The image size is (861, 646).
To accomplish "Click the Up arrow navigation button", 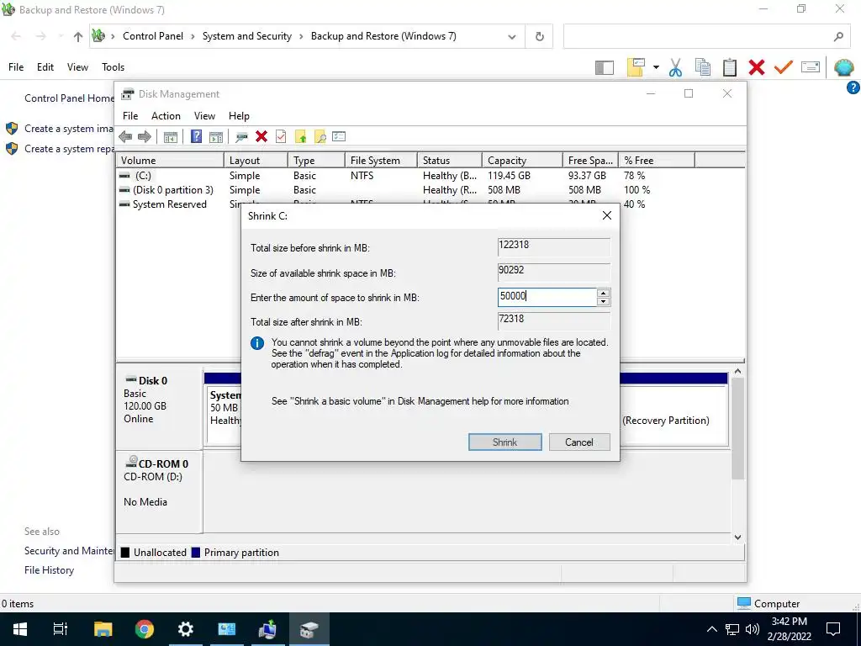I will (78, 37).
